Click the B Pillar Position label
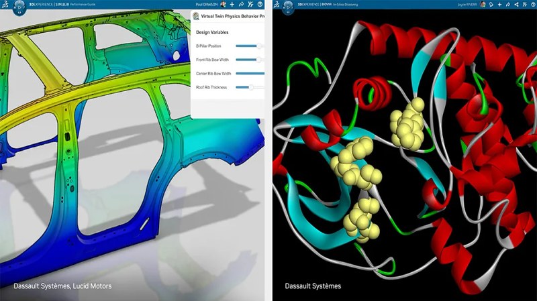Screen dimensions: 537x301 pos(208,46)
